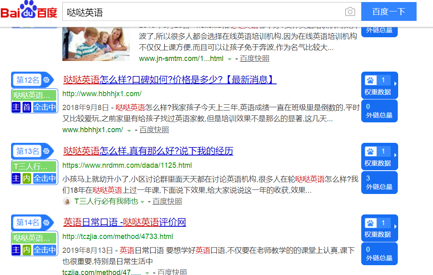The width and height of the screenshot is (433, 275).
Task: Click 外链总量 0 box for hbhhjx1.com result
Action: 379,111
